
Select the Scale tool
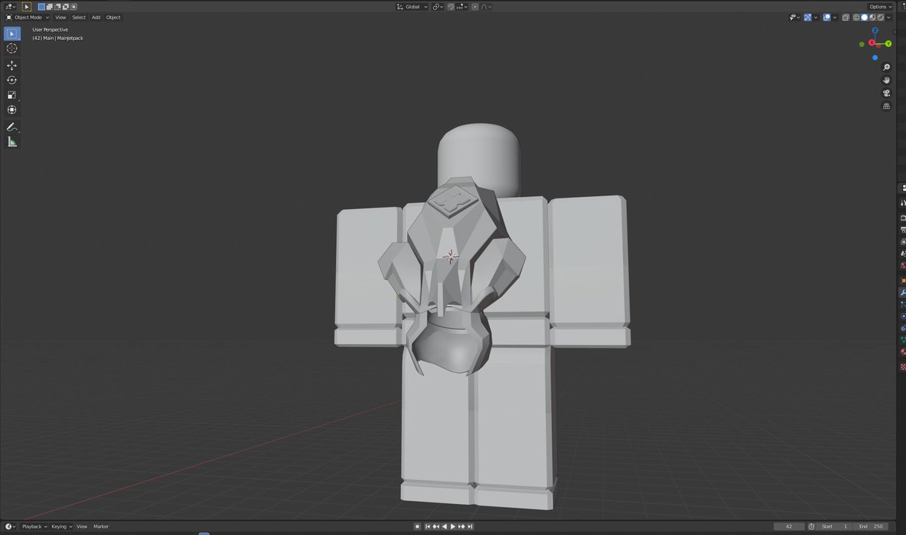12,95
